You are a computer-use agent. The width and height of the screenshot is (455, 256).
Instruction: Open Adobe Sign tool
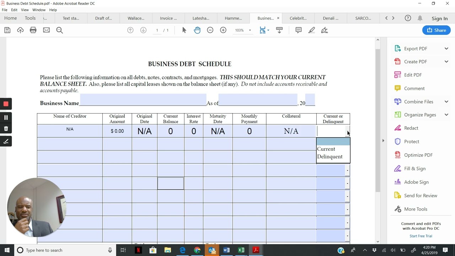[416, 182]
